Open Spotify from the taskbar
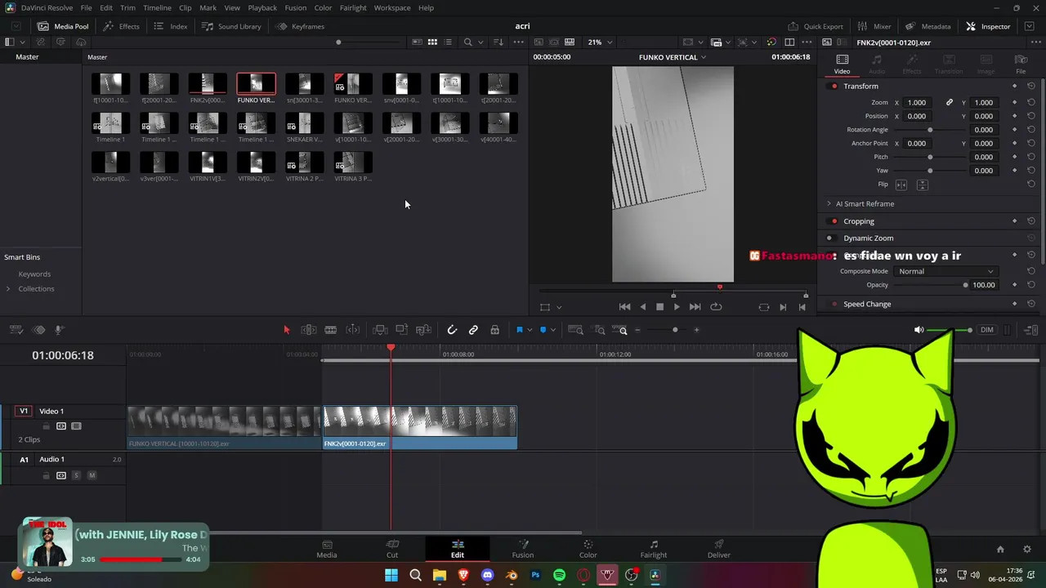The image size is (1046, 588). 559,575
